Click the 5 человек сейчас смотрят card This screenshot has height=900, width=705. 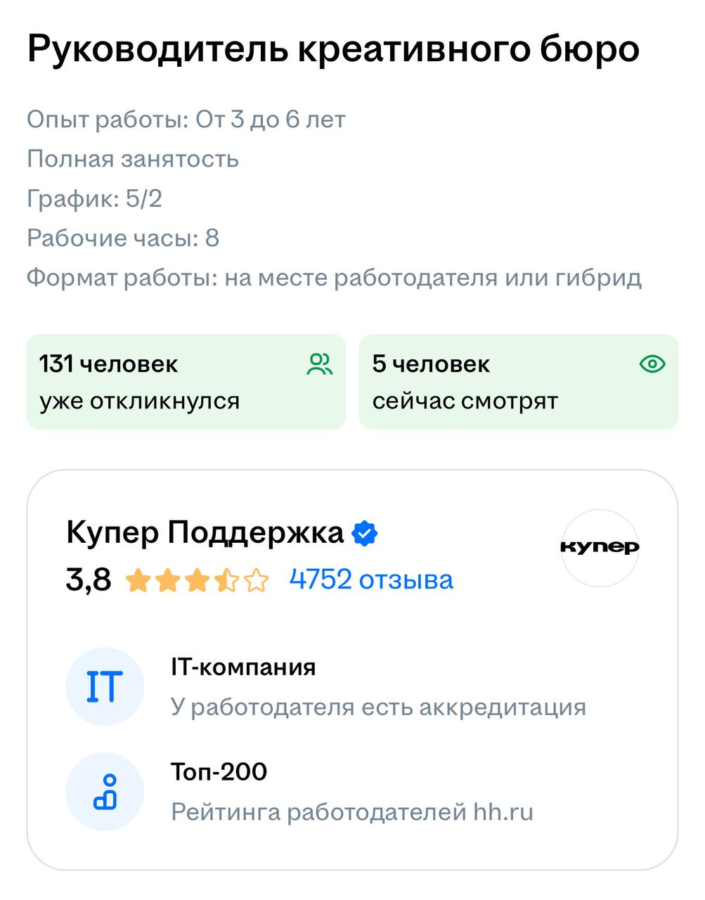tap(518, 382)
